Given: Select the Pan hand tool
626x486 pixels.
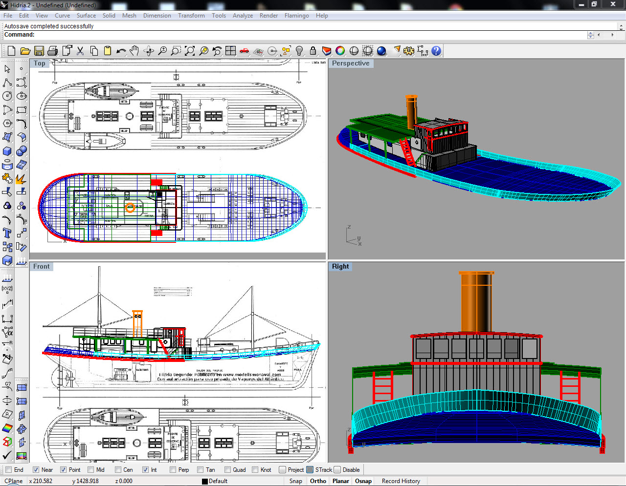Looking at the screenshot, I should [x=134, y=51].
